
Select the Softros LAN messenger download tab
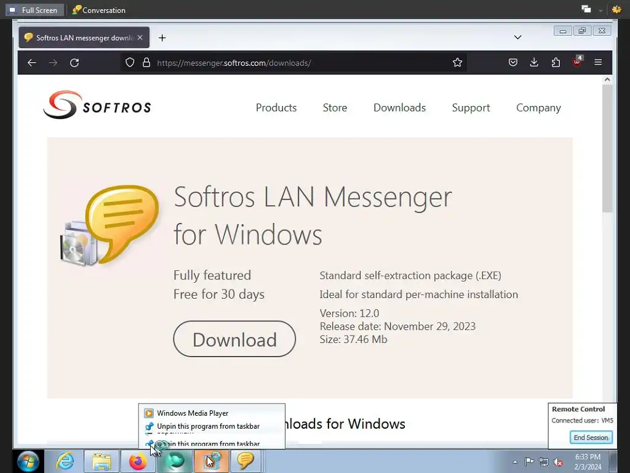(x=84, y=38)
